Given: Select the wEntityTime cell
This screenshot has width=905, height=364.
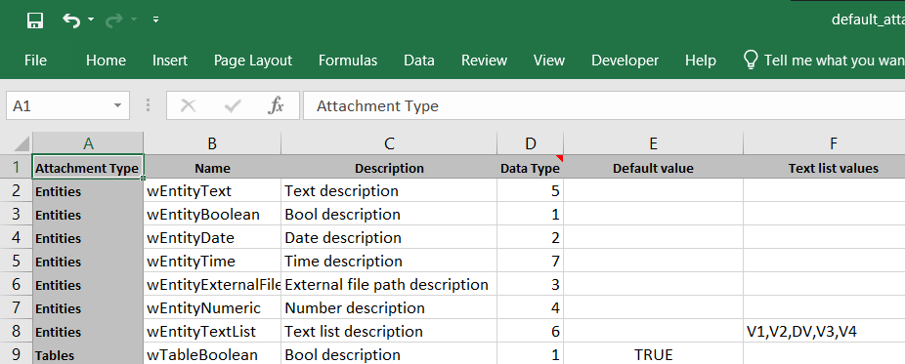Looking at the screenshot, I should click(x=212, y=261).
